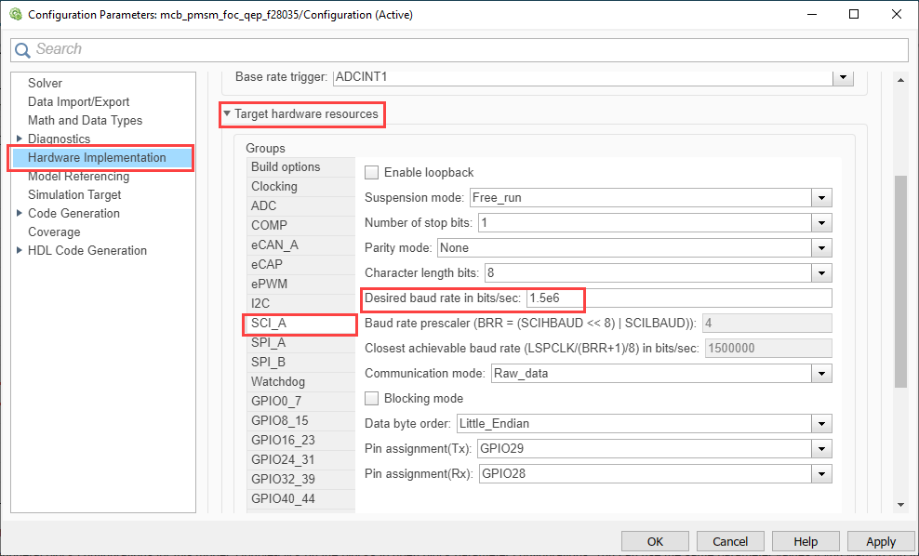
Task: Click the OK button
Action: (655, 541)
